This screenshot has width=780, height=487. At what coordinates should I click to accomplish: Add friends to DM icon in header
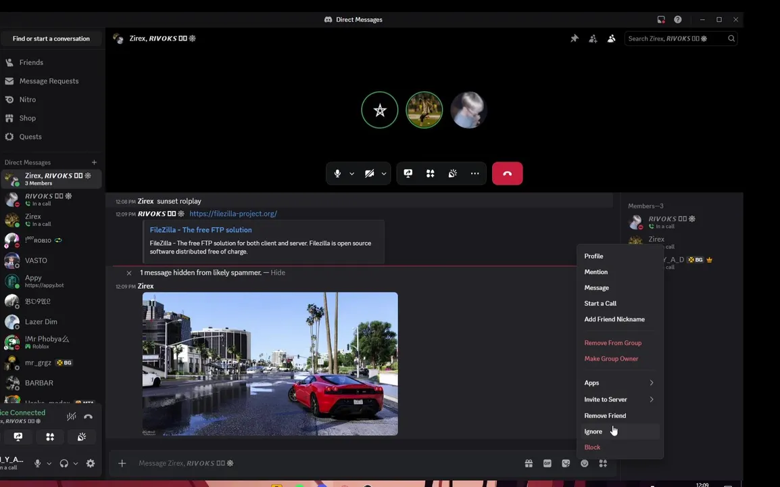pos(593,39)
